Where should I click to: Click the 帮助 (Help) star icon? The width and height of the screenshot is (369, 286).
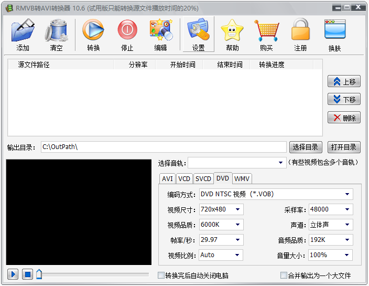coord(232,30)
